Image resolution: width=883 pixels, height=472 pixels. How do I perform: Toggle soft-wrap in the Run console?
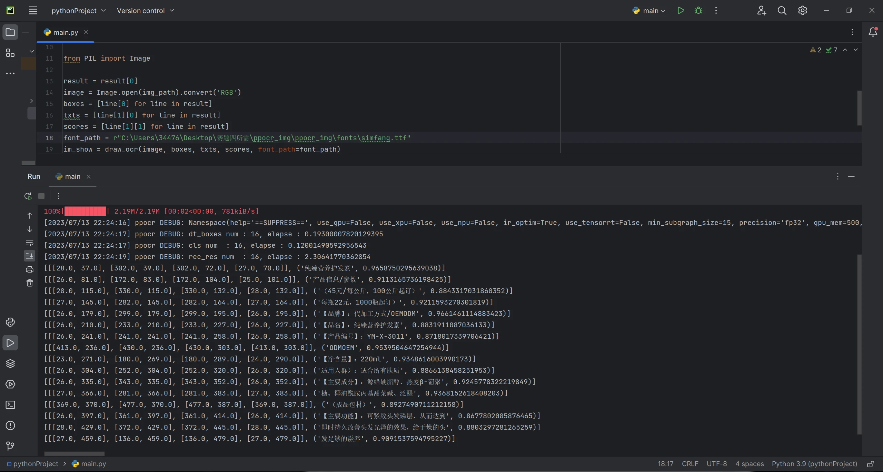tap(30, 243)
